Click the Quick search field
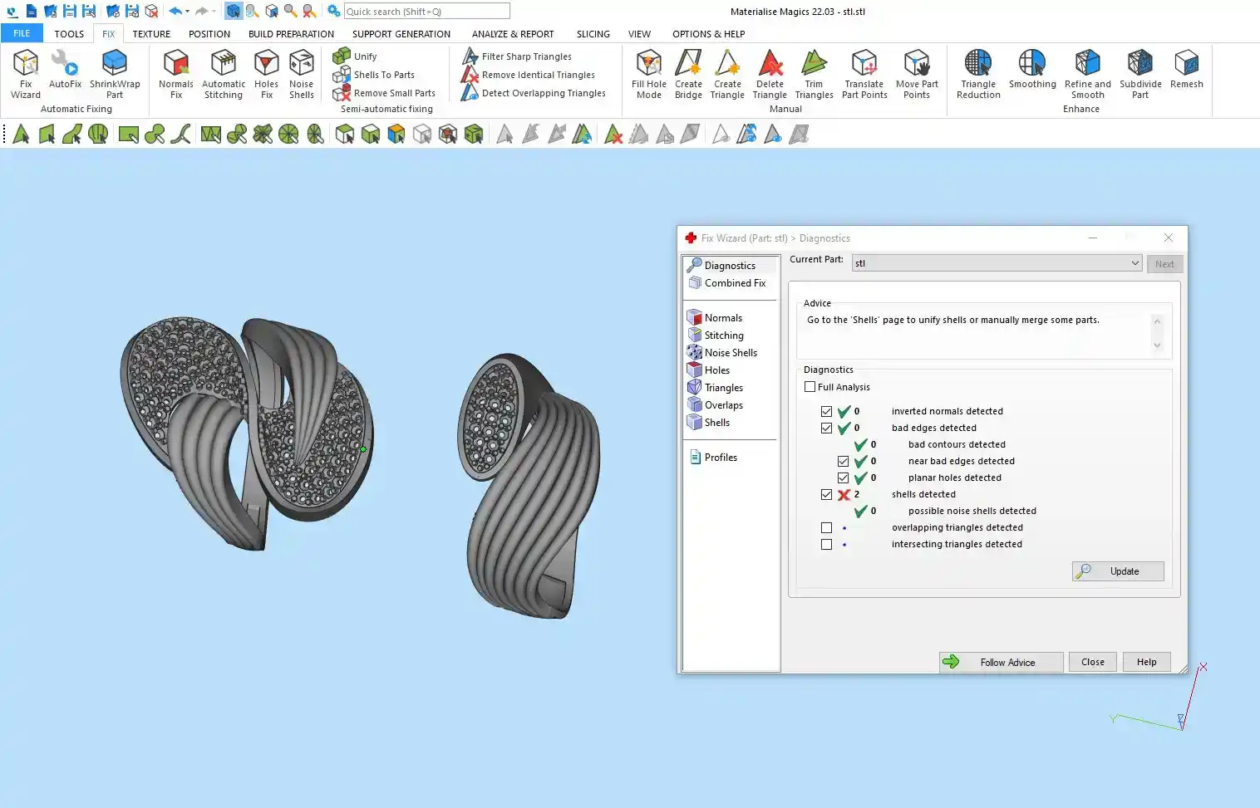The height and width of the screenshot is (808, 1260). pyautogui.click(x=426, y=12)
